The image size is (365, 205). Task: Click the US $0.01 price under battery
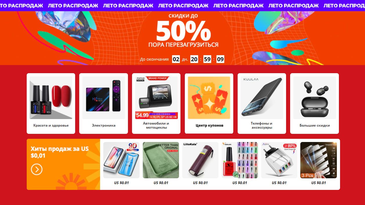200,183
